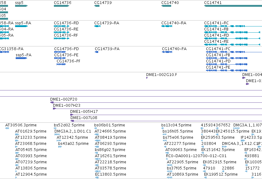Image resolution: width=262 pixels, height=179 pixels.
Task: Open transcript ssp5-RA
Action: pyautogui.click(x=21, y=26)
